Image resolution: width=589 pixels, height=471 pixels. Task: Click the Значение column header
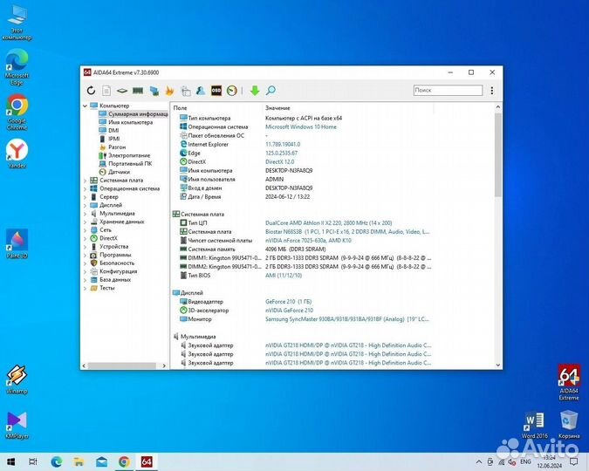(x=279, y=107)
